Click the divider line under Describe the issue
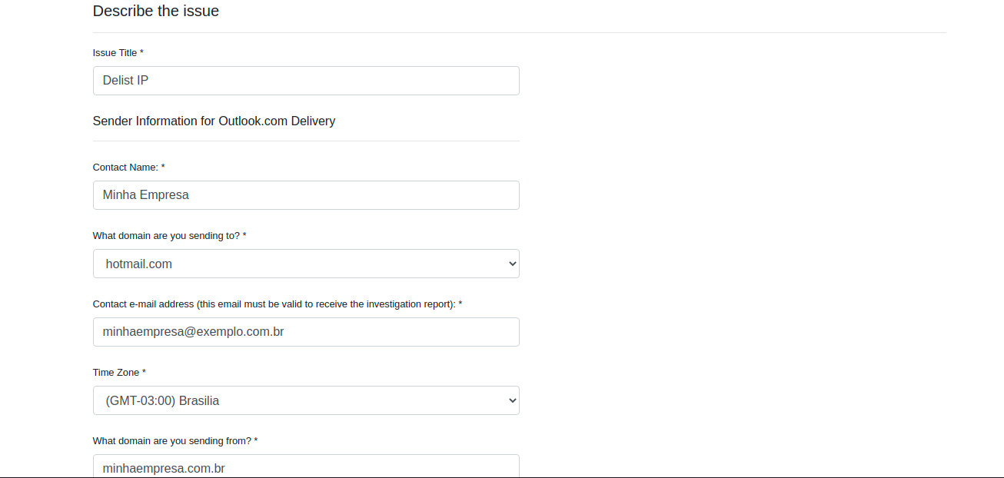Image resolution: width=1004 pixels, height=478 pixels. (520, 32)
